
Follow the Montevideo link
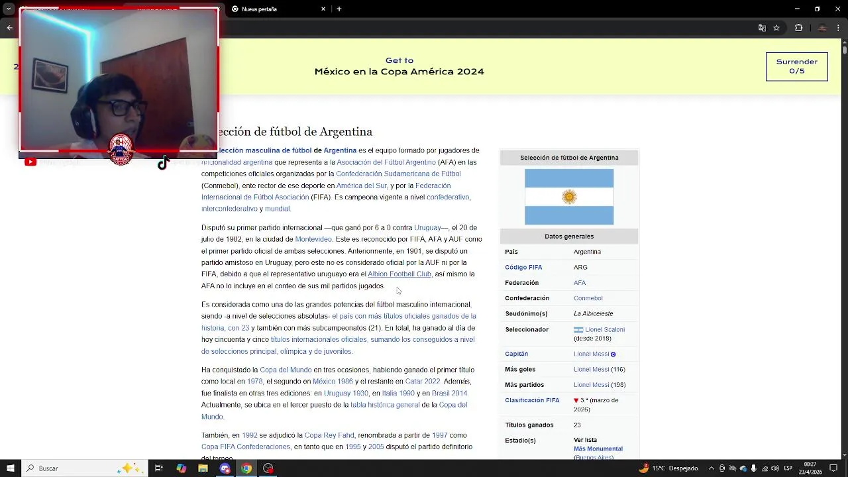pos(313,240)
